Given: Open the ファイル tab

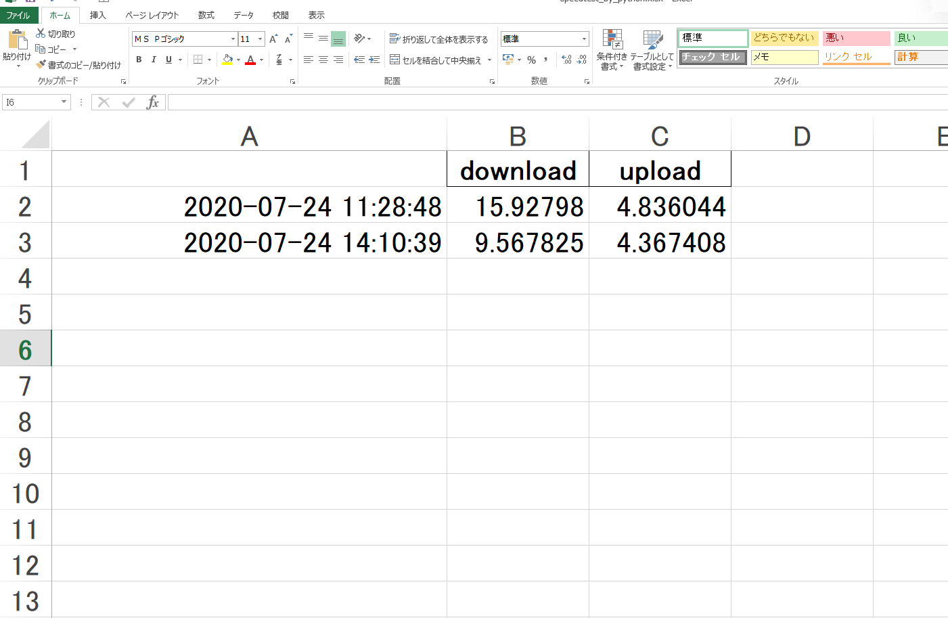Looking at the screenshot, I should click(x=18, y=16).
